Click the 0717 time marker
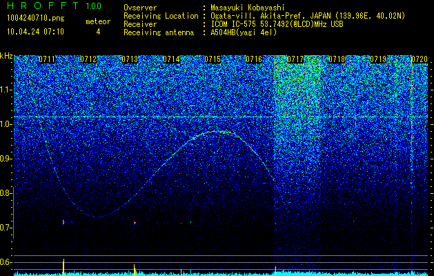 pyautogui.click(x=295, y=59)
